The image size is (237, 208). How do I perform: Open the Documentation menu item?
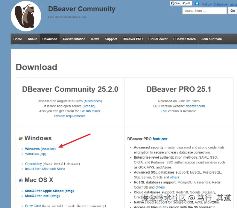[x=74, y=39]
